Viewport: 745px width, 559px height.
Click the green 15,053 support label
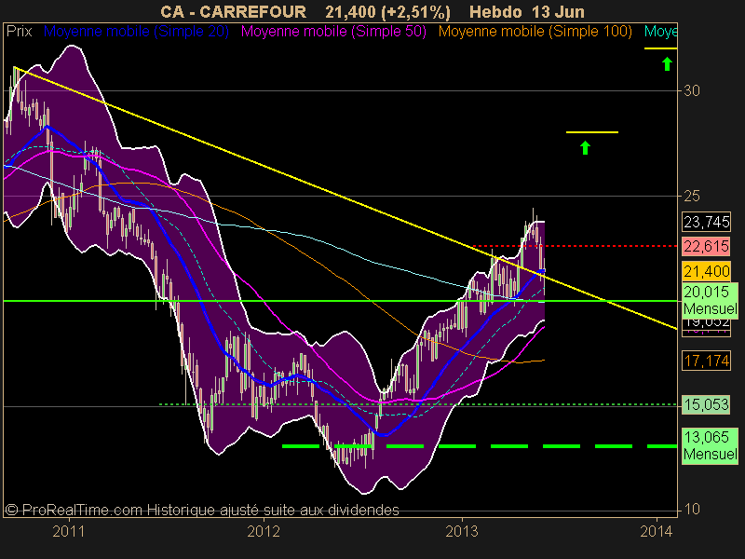(706, 404)
